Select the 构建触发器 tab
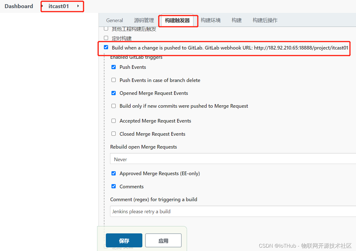 tap(177, 20)
